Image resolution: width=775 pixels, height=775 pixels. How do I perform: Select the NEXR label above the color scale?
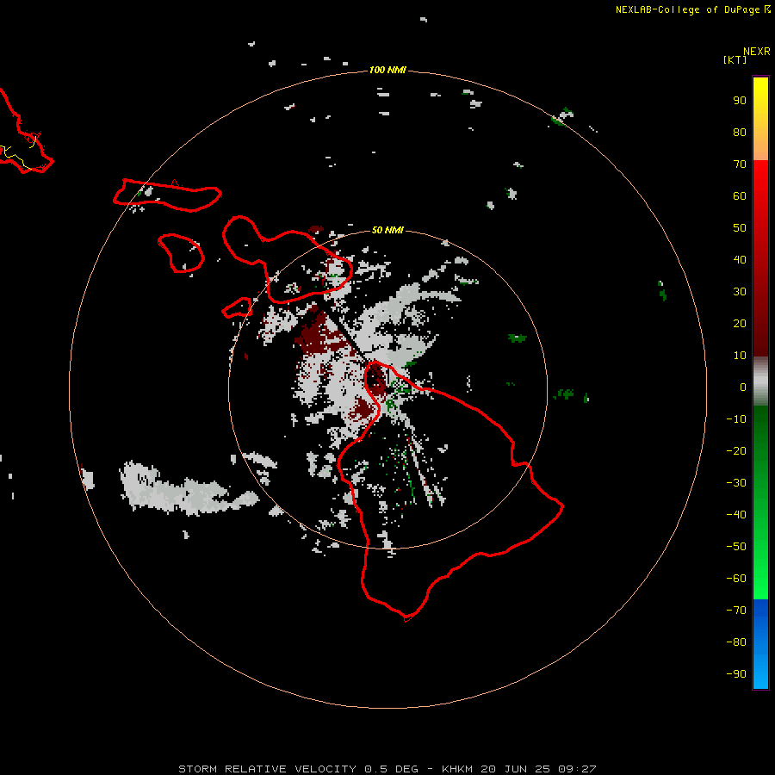click(x=756, y=52)
